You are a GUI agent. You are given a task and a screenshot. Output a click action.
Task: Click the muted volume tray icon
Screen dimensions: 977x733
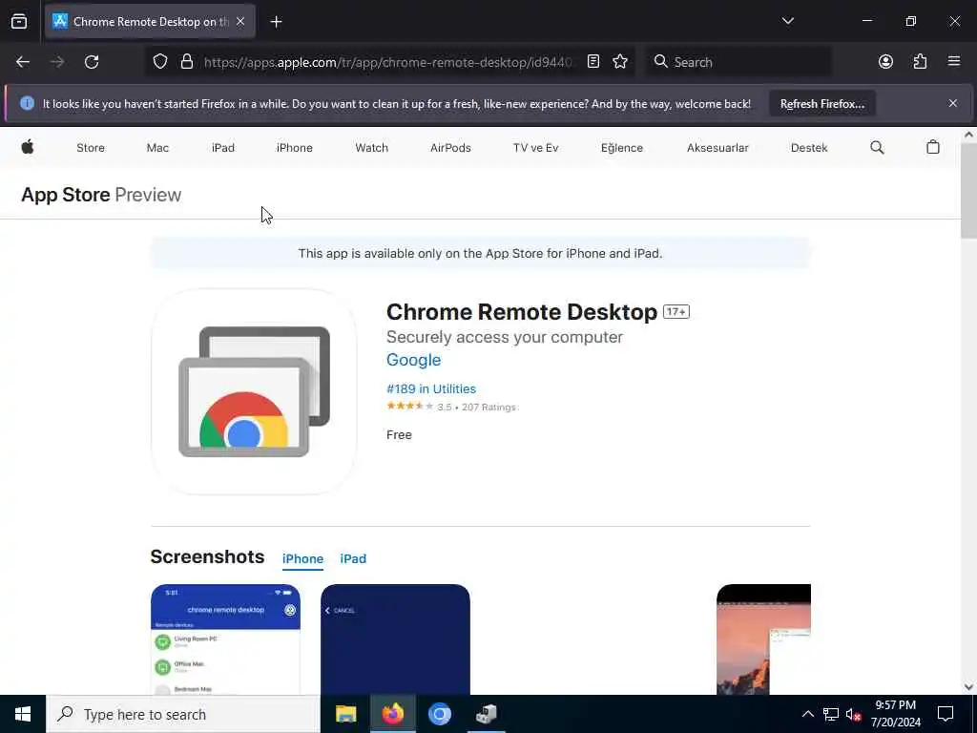pos(854,714)
